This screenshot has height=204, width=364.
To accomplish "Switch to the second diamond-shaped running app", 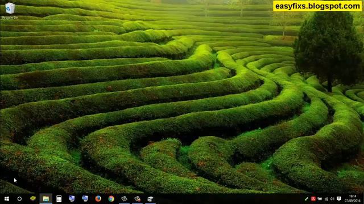I will click(137, 199).
